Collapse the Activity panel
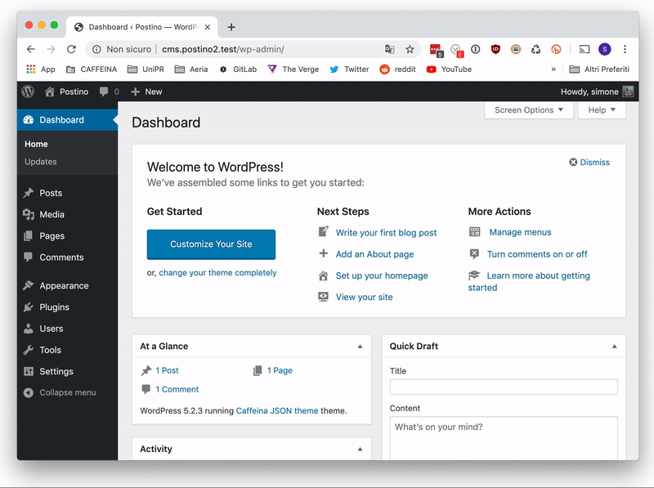The image size is (654, 488). tap(360, 449)
